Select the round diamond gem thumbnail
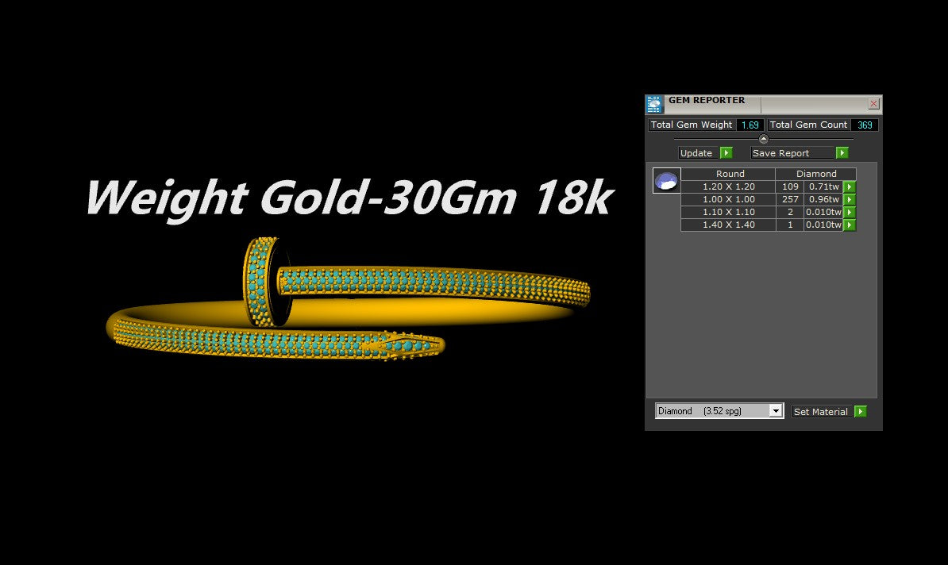Image resolution: width=948 pixels, height=565 pixels. pyautogui.click(x=666, y=181)
